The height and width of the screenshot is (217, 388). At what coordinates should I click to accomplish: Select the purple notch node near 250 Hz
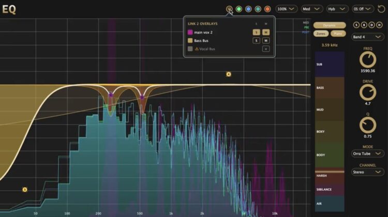click(111, 95)
